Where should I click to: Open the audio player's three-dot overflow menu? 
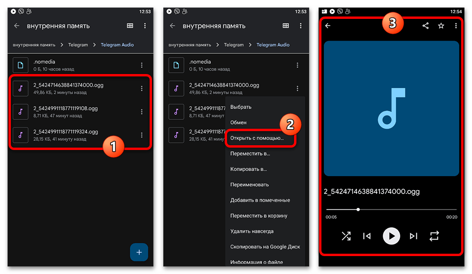point(456,26)
